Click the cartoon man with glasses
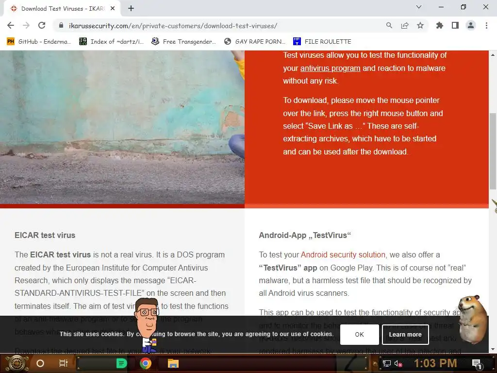Image resolution: width=497 pixels, height=373 pixels. (x=147, y=325)
